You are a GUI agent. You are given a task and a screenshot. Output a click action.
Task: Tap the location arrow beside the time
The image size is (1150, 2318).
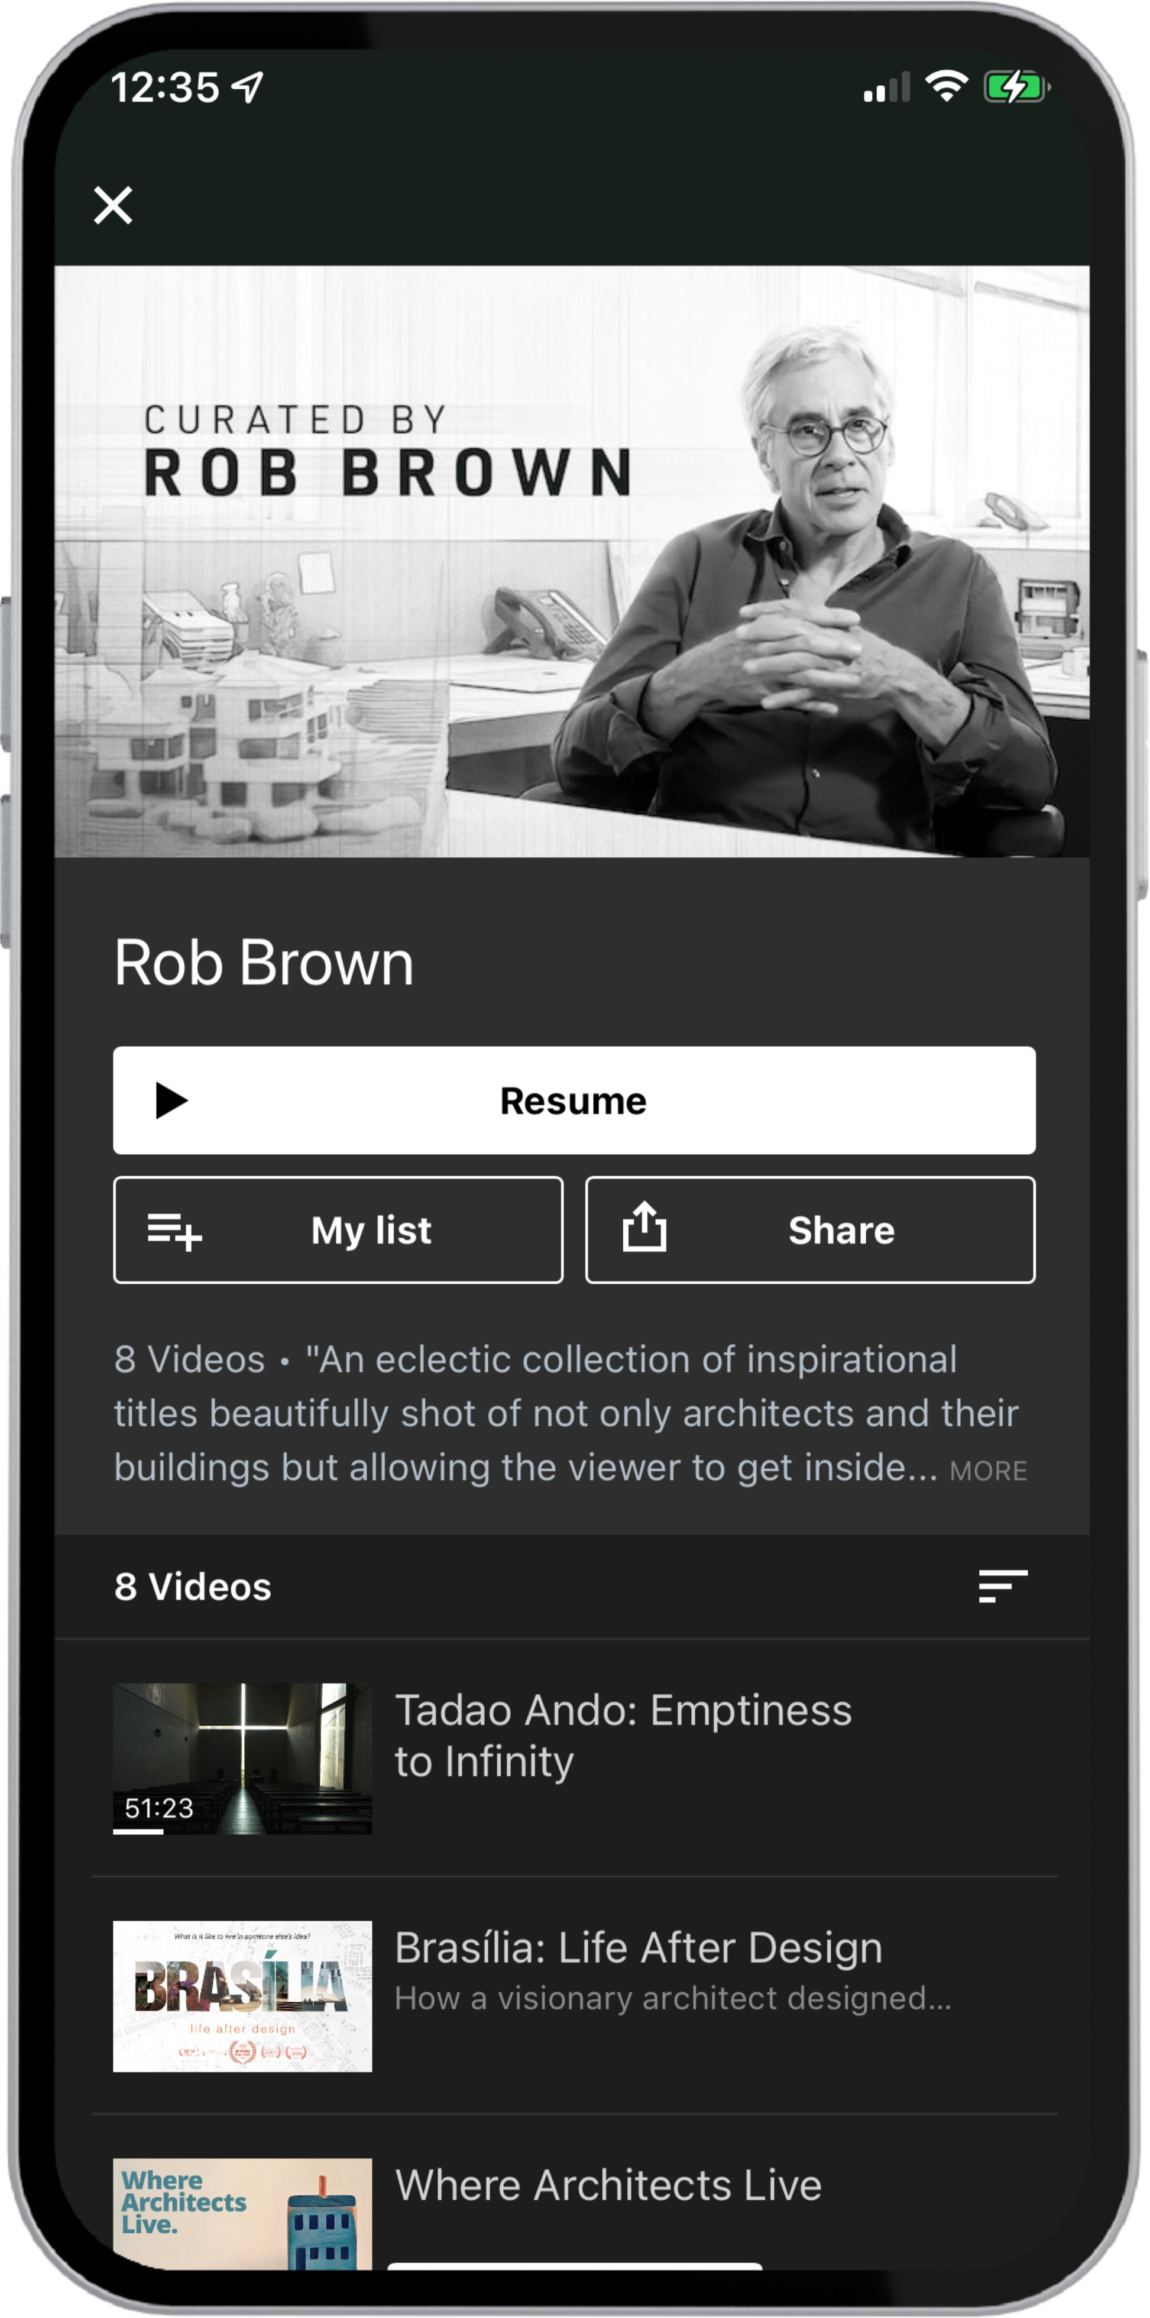248,88
